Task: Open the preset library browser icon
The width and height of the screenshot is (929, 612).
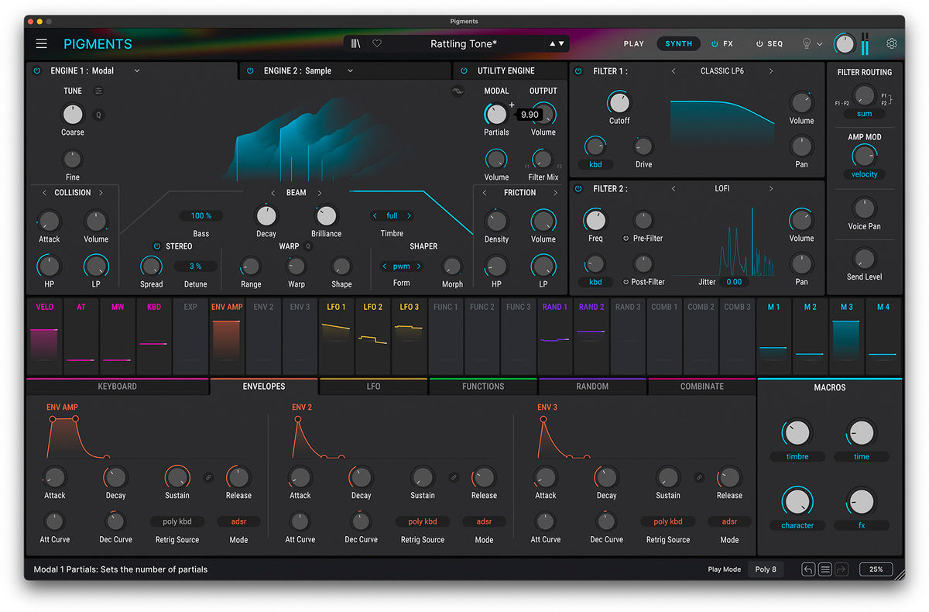Action: click(x=355, y=44)
